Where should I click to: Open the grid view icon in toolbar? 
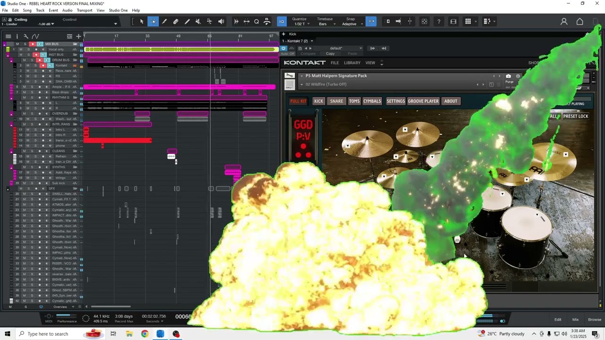tap(468, 21)
